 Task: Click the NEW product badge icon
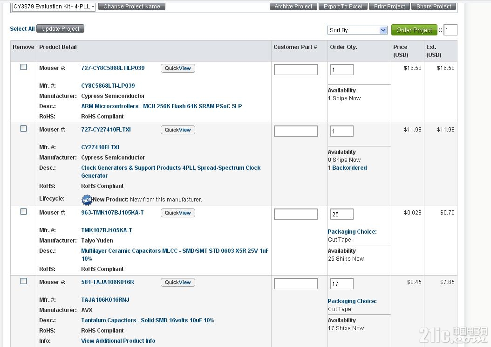pyautogui.click(x=87, y=200)
